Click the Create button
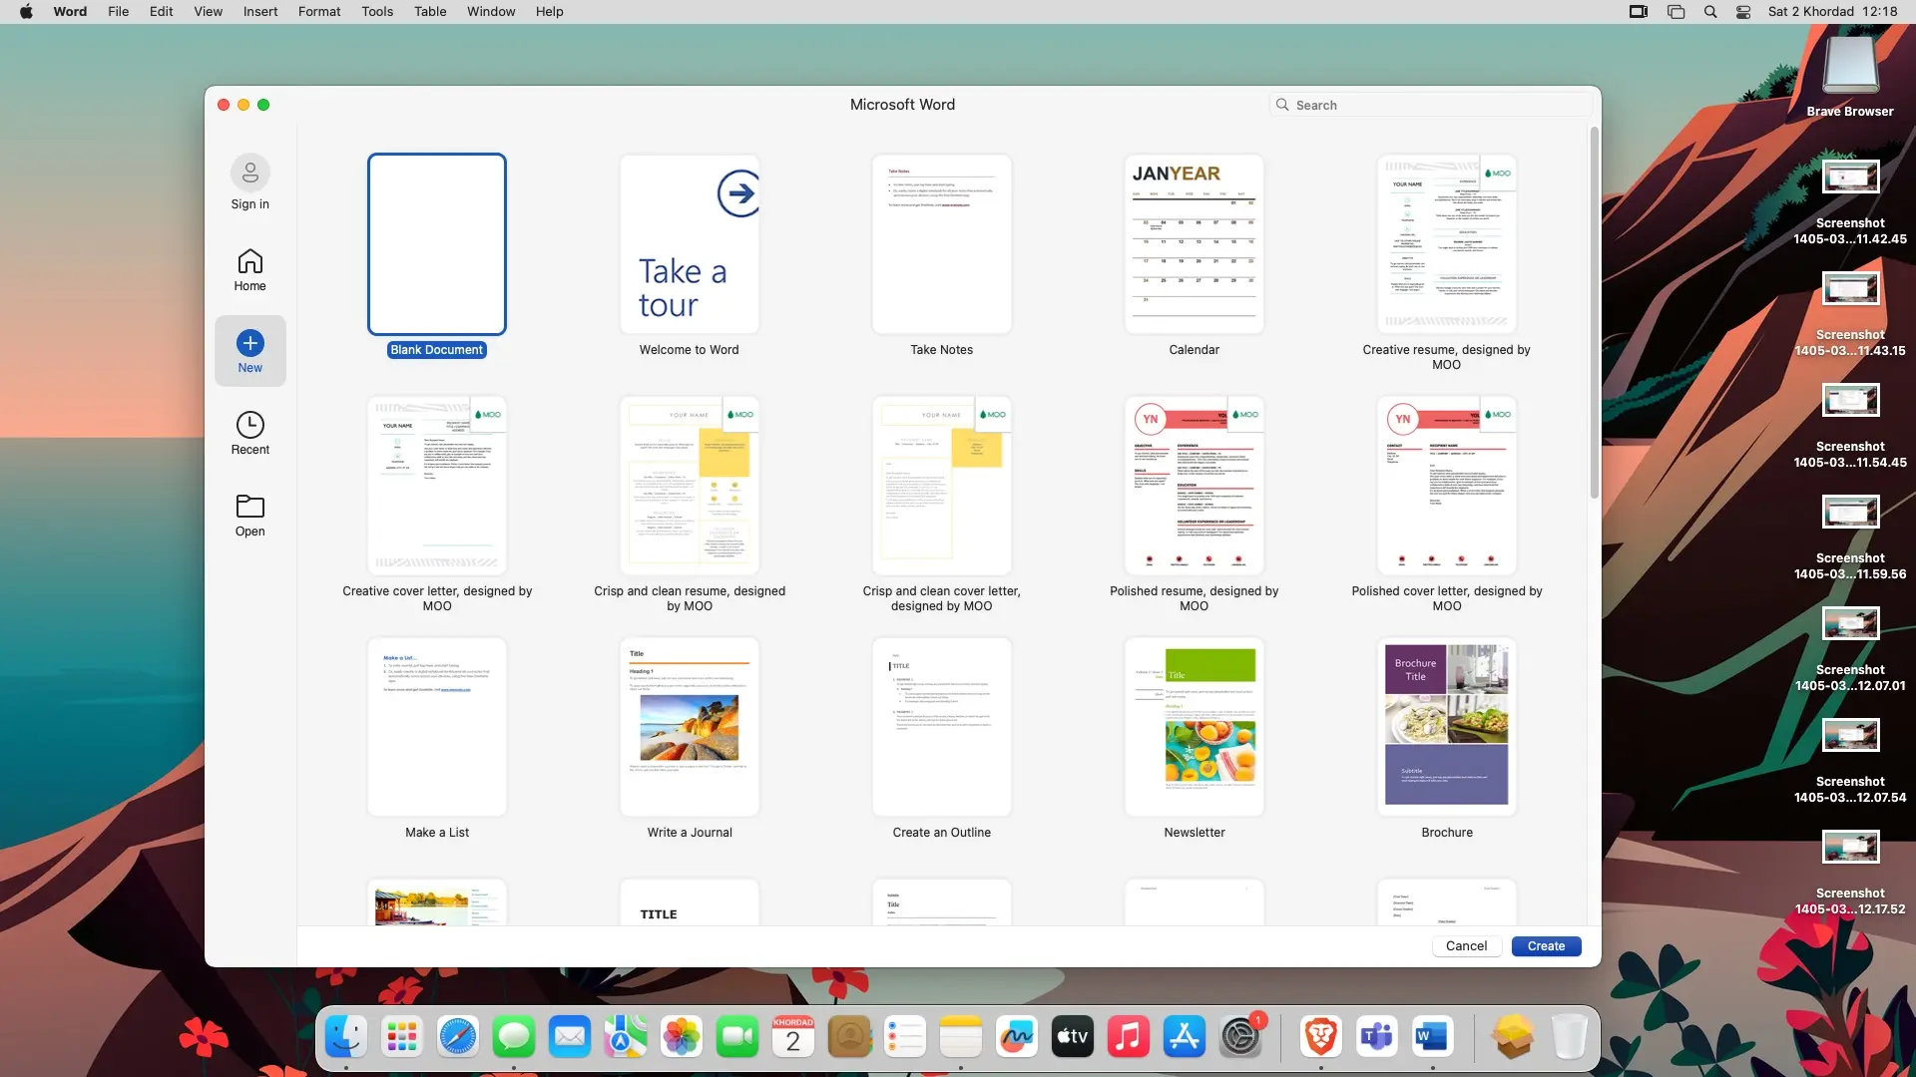Viewport: 1916px width, 1077px height. pos(1546,946)
